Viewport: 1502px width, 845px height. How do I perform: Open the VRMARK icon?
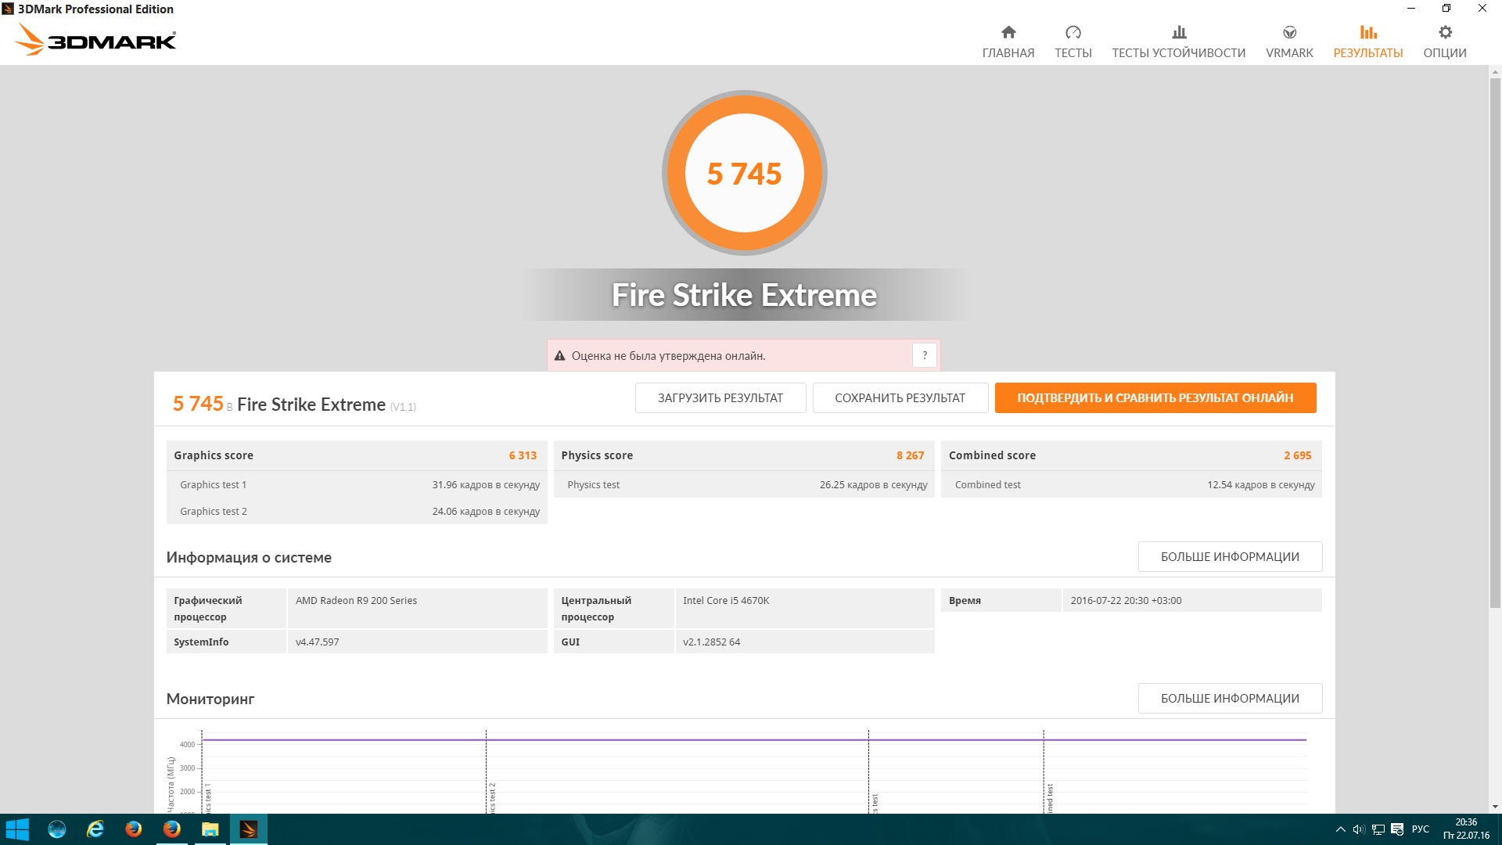(x=1289, y=33)
